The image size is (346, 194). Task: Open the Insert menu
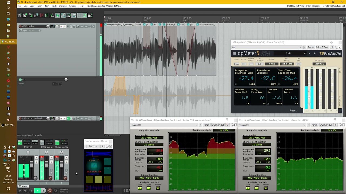[x=39, y=6]
